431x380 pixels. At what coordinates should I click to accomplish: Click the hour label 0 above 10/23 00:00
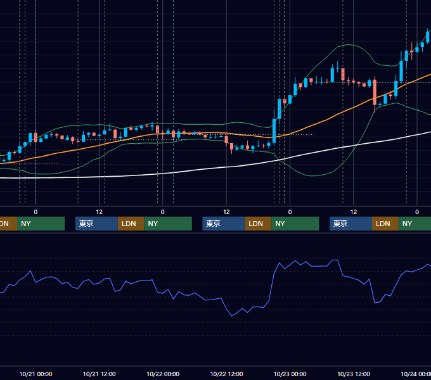(290, 212)
